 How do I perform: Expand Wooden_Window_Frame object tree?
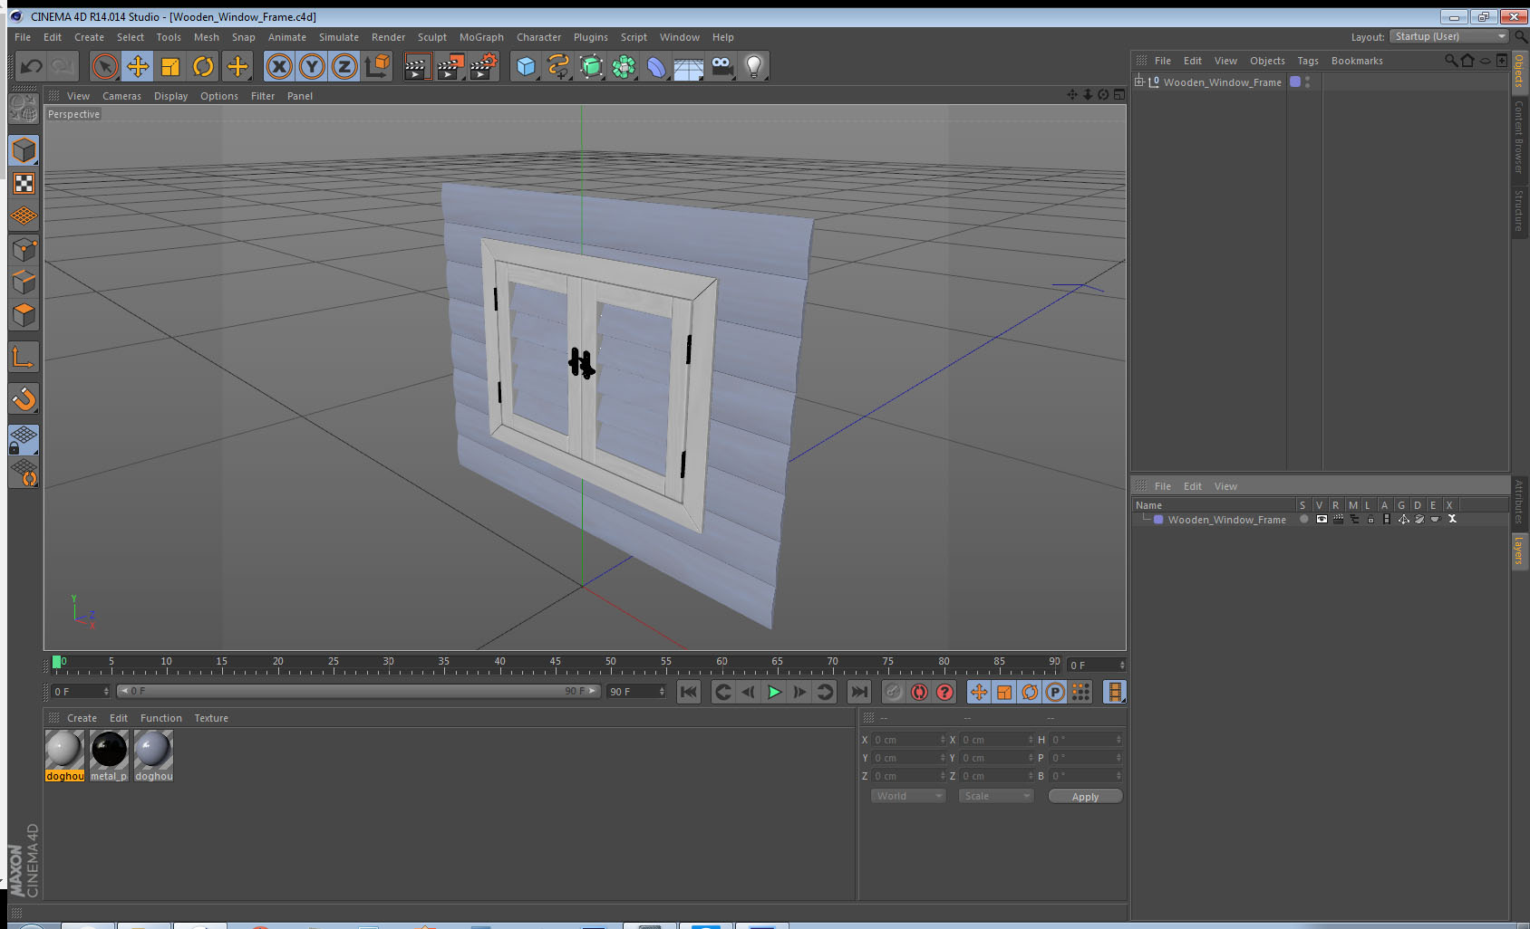point(1139,81)
